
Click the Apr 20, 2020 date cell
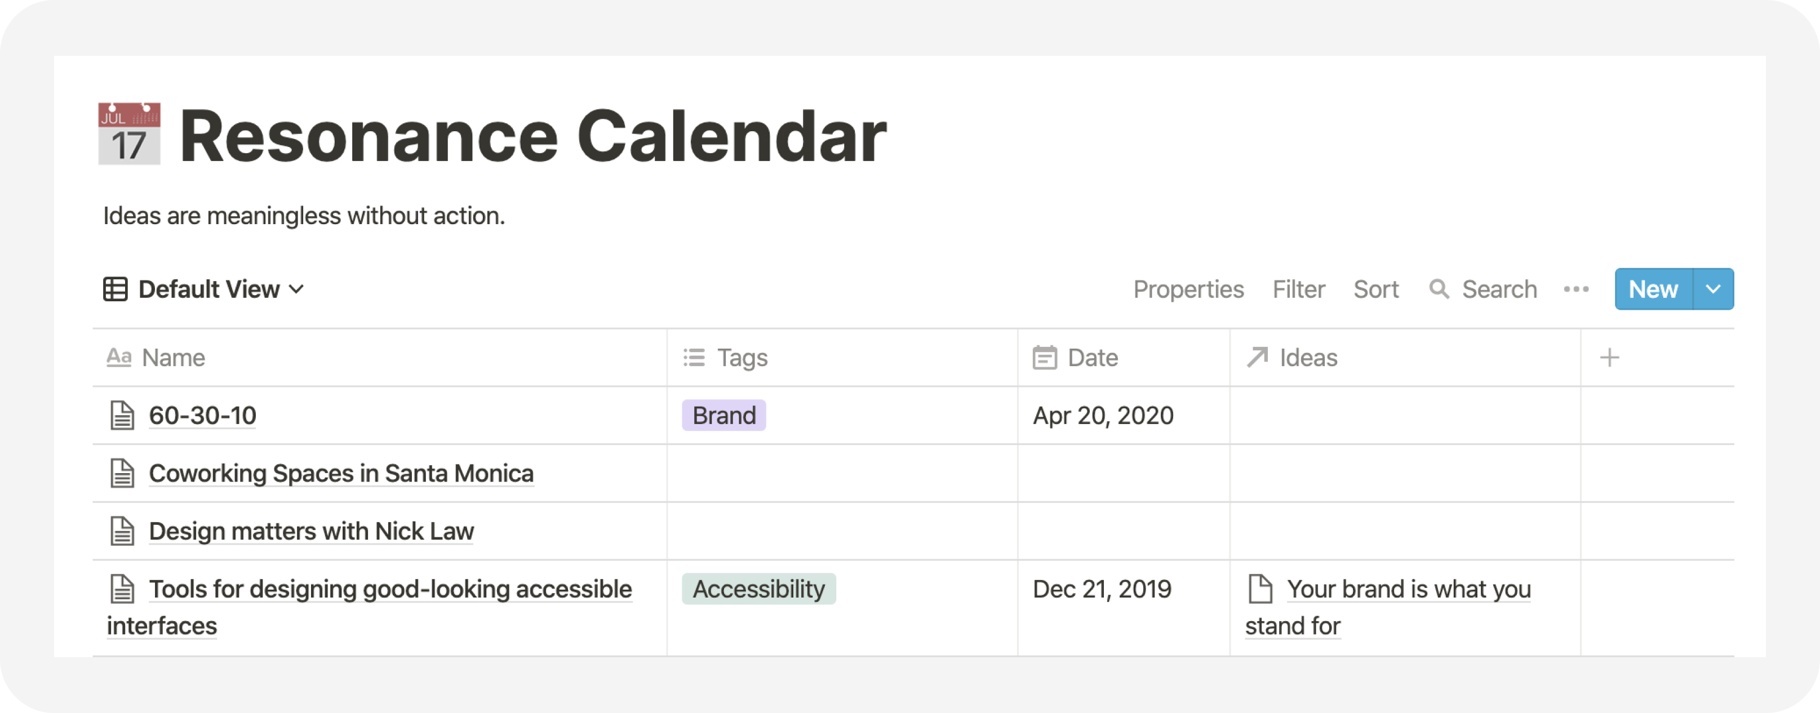pyautogui.click(x=1124, y=415)
